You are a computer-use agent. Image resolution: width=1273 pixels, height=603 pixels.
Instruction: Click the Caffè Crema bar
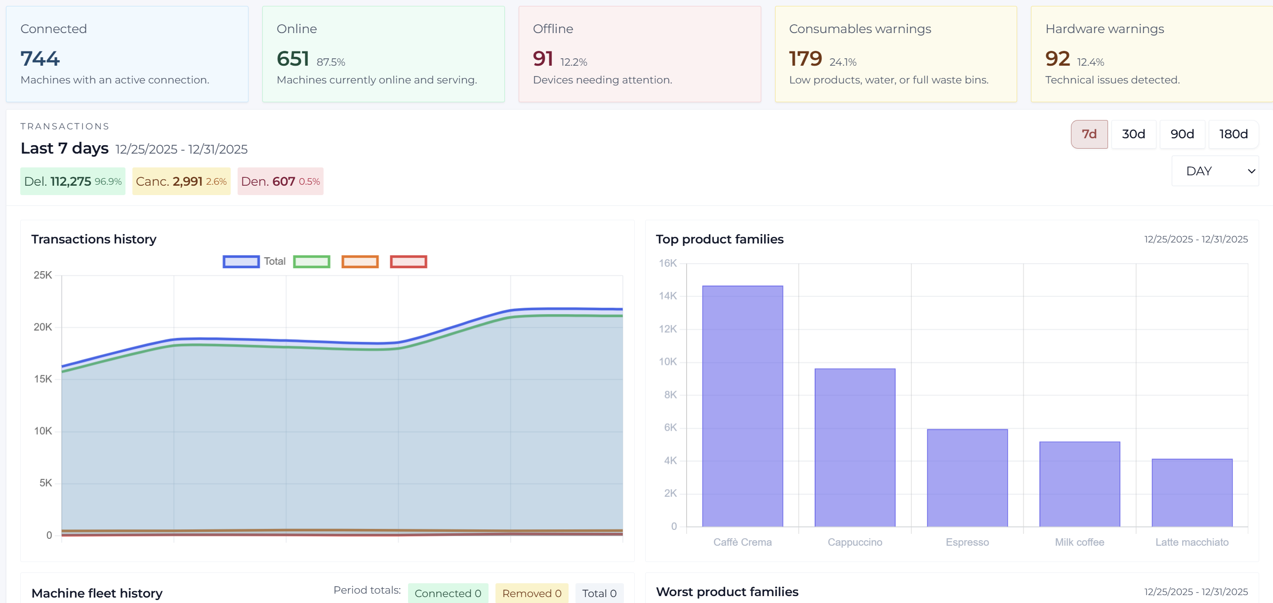pos(742,405)
